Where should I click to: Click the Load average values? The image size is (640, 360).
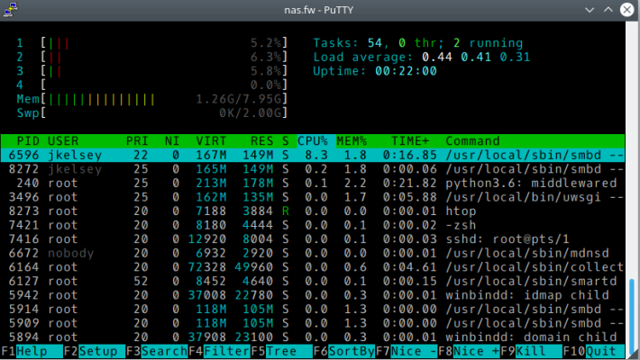point(476,57)
